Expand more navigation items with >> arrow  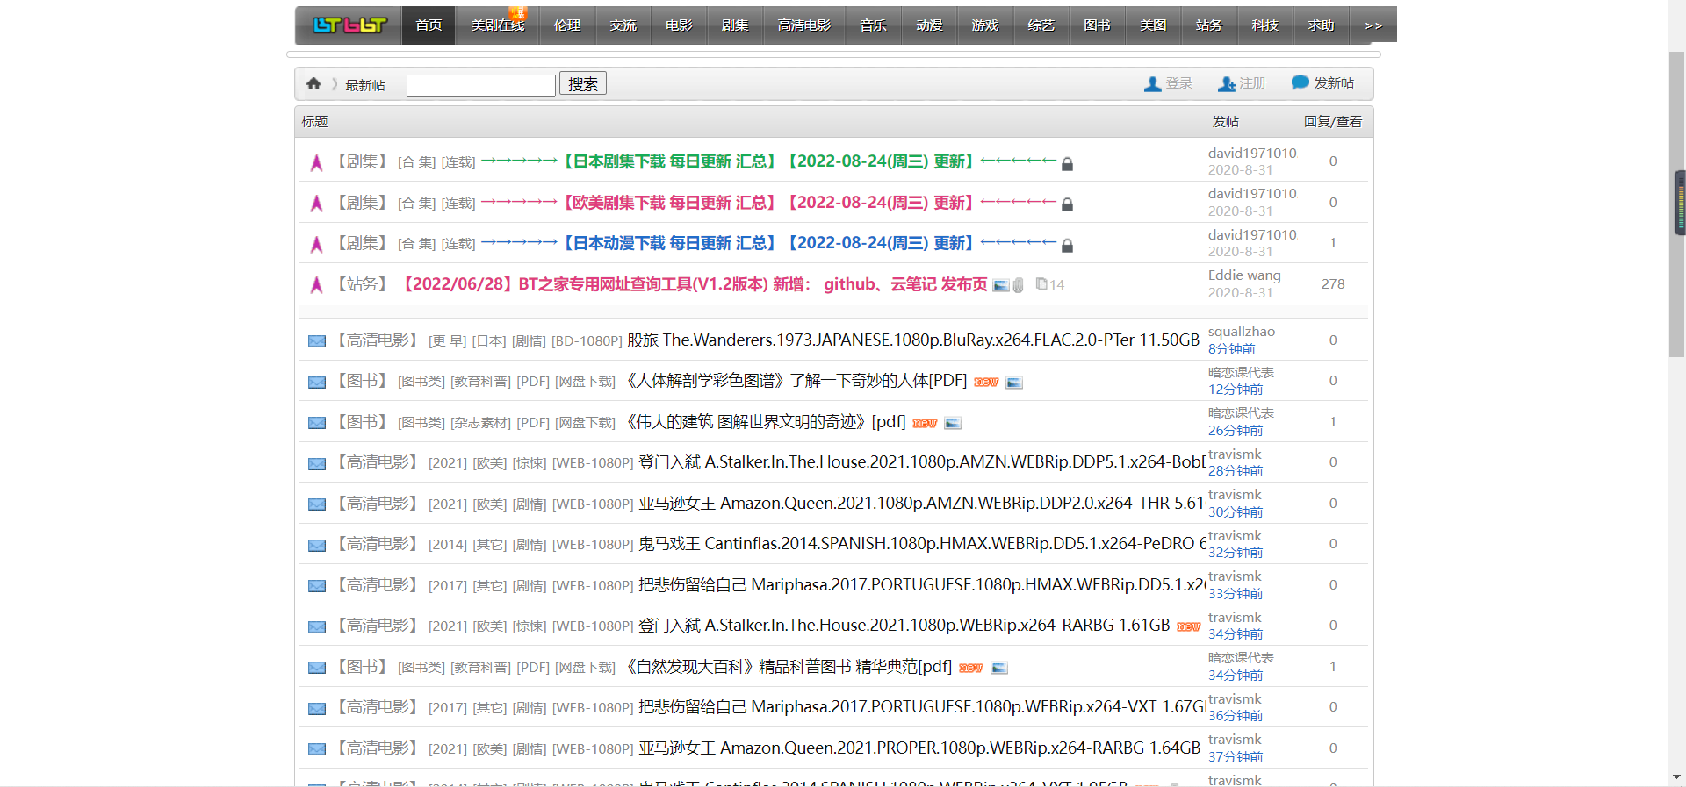pyautogui.click(x=1373, y=25)
